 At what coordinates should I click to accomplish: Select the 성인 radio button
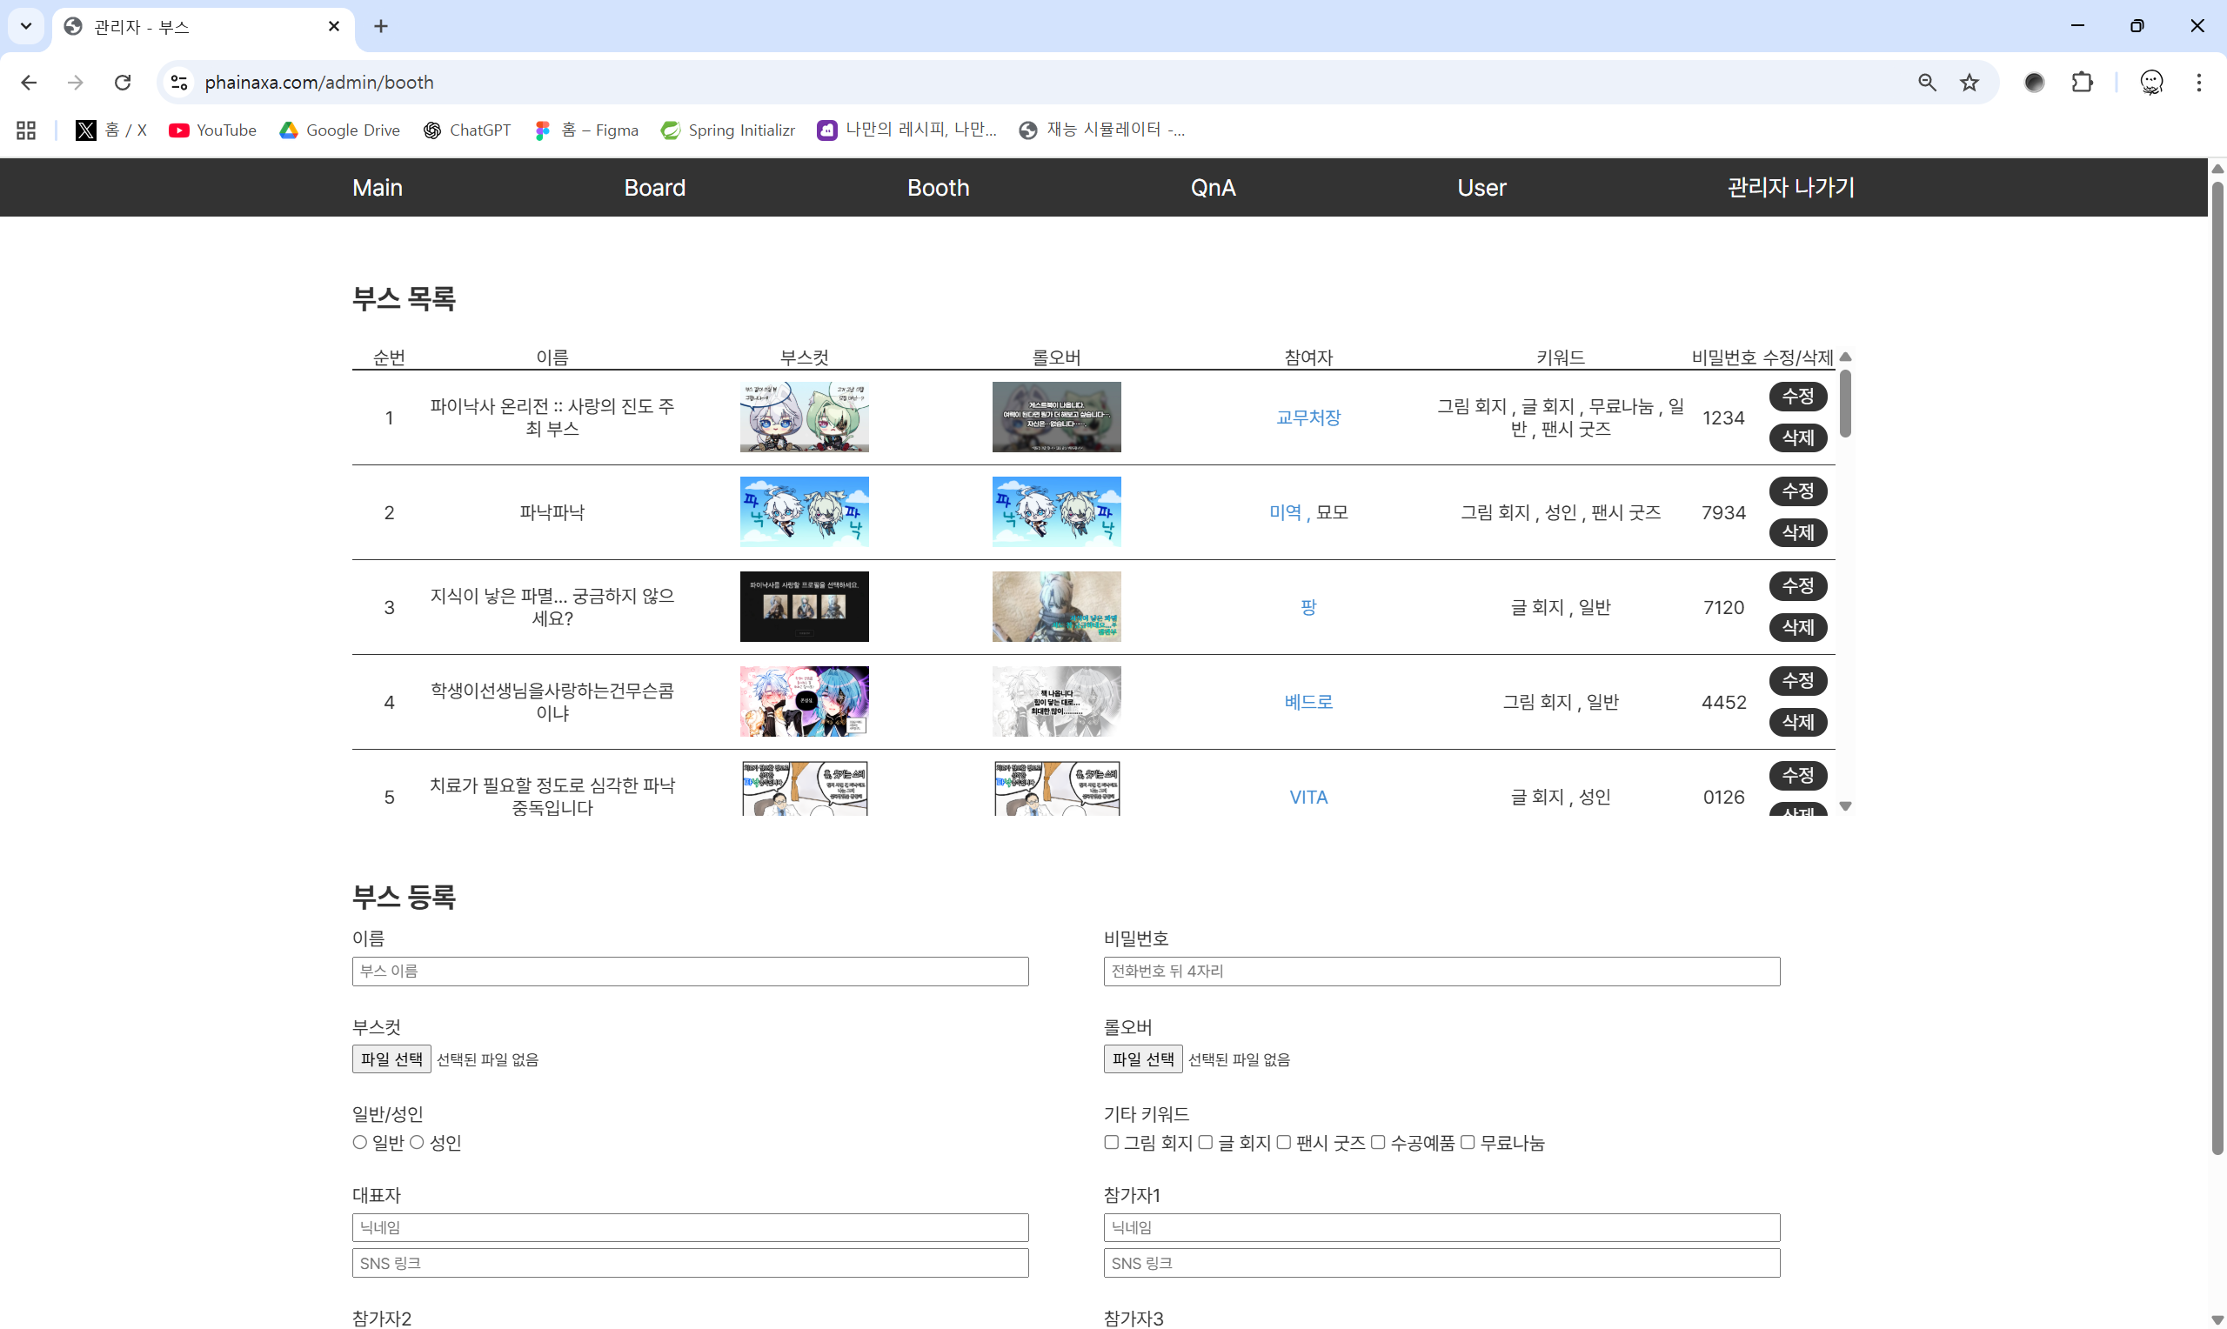(x=418, y=1142)
